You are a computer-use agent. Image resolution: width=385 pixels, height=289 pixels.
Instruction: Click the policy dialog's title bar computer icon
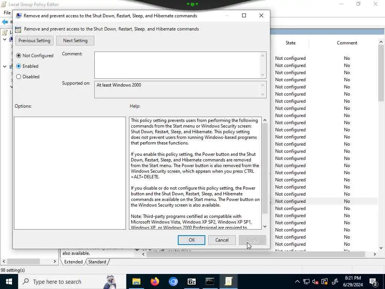pyautogui.click(x=18, y=16)
